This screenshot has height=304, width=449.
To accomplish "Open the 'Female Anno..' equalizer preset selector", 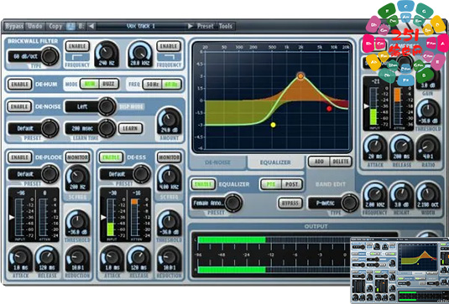I will pos(217,203).
